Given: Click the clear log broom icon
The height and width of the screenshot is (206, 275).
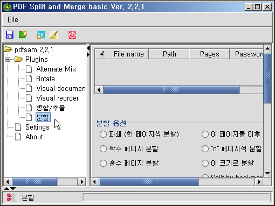Looking at the screenshot, I should (54, 35).
